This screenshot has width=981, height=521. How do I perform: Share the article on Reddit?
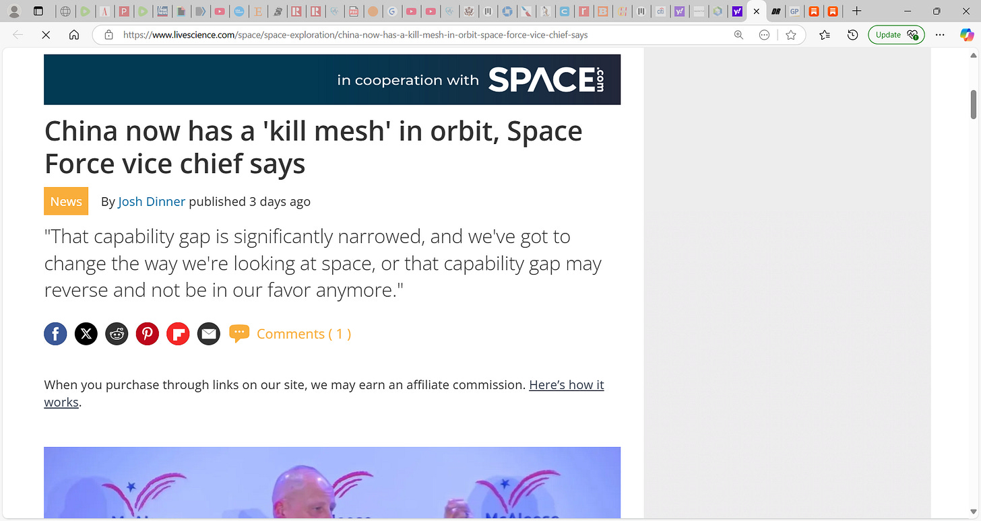click(117, 334)
